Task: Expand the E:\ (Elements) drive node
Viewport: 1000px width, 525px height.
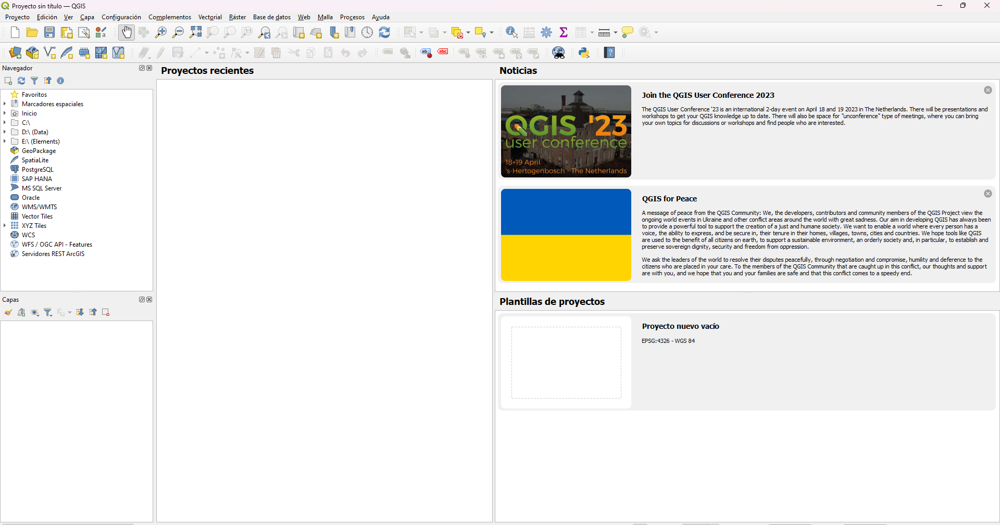Action: tap(5, 142)
